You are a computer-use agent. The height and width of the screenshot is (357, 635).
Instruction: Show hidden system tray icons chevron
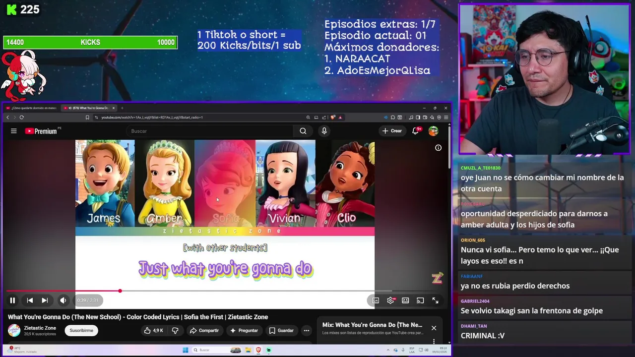pos(388,350)
